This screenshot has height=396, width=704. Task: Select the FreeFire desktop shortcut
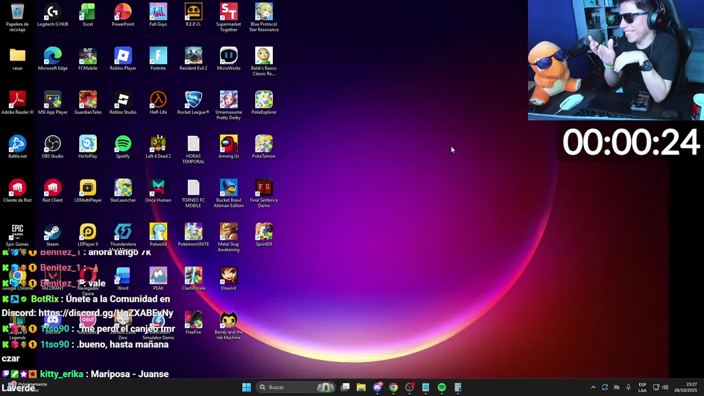tap(194, 323)
